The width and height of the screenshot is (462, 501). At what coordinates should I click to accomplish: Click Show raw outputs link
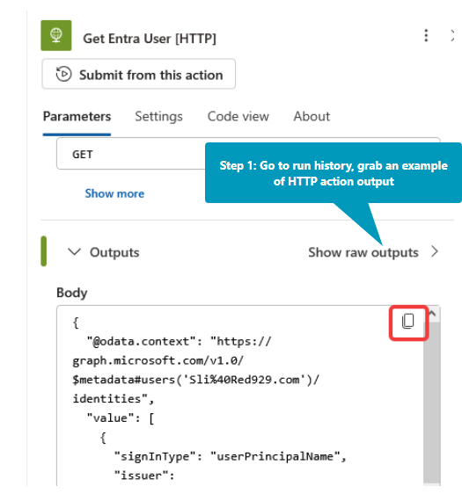(x=363, y=252)
